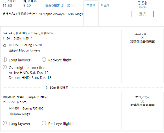Click the Red-eye flight warning icon under NH 451
Image resolution: width=164 pixels, height=133 pixels.
tap(44, 123)
